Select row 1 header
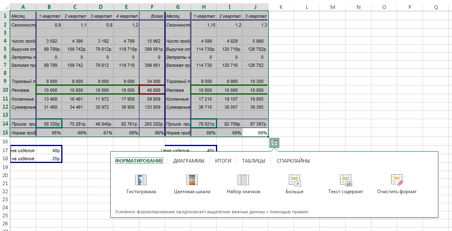This screenshot has width=452, height=231. (x=5, y=16)
